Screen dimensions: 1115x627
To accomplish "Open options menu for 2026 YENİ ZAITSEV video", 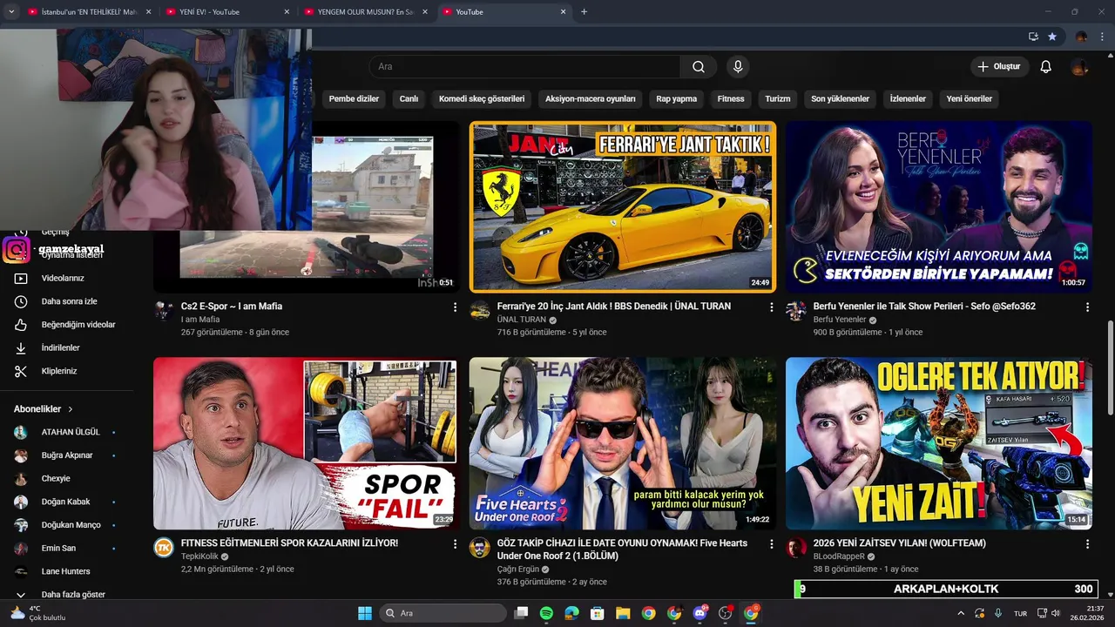I will (x=1087, y=544).
